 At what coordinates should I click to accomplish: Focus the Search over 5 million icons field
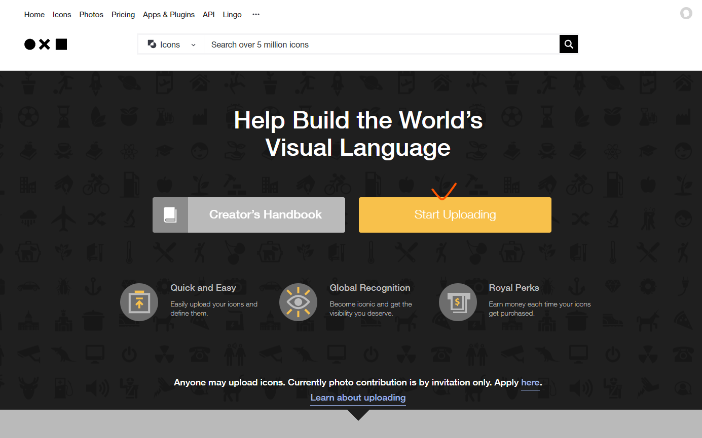pos(382,45)
